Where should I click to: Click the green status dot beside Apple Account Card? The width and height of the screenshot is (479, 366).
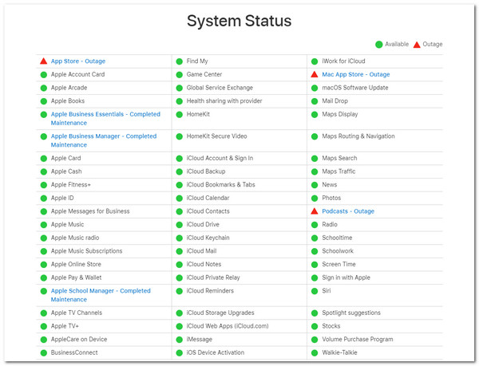(x=44, y=75)
